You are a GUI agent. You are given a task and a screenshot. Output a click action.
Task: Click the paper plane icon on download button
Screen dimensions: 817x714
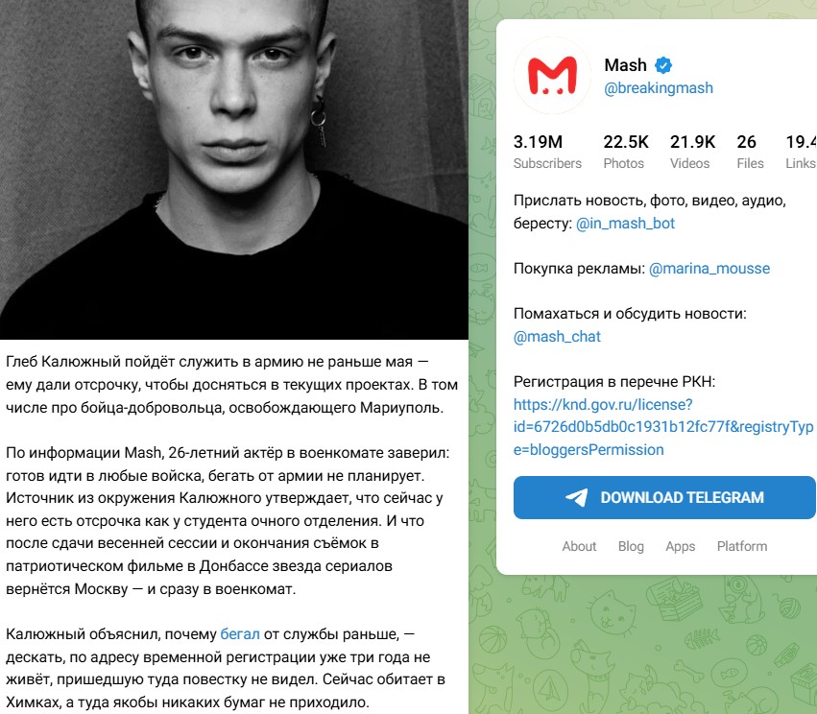(576, 497)
